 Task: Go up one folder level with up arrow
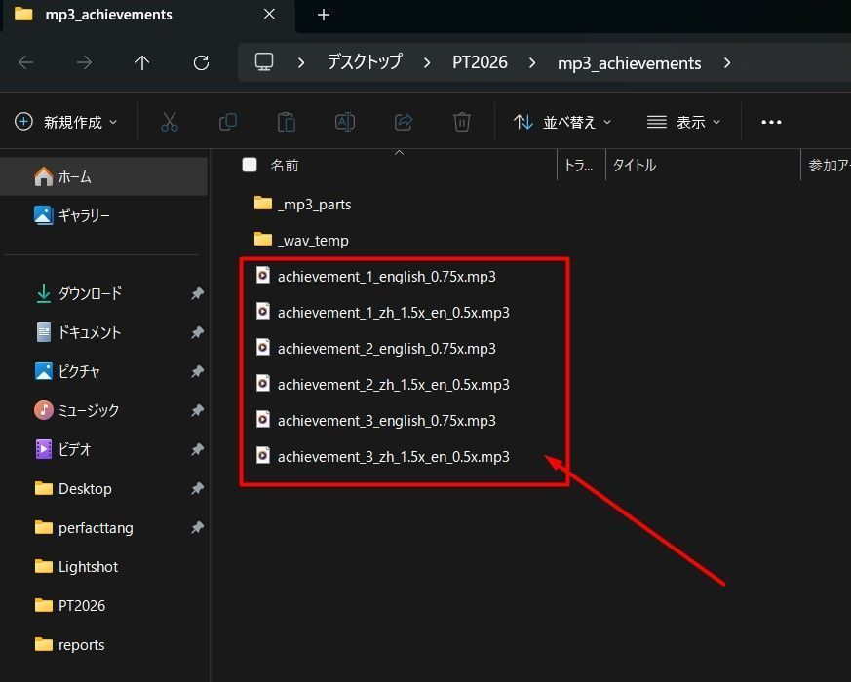point(142,63)
